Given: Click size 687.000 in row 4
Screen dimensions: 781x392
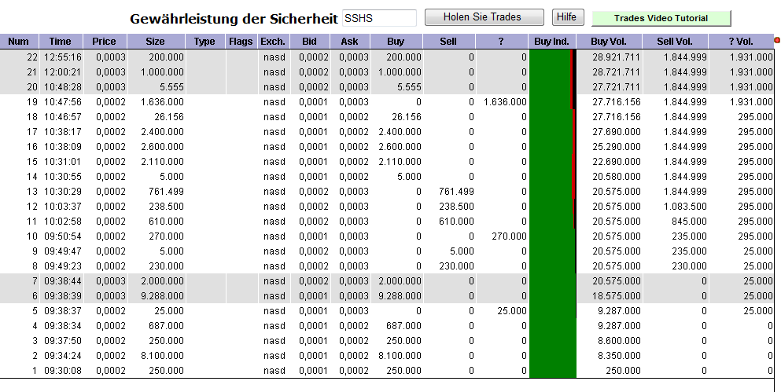Looking at the screenshot, I should click(167, 326).
